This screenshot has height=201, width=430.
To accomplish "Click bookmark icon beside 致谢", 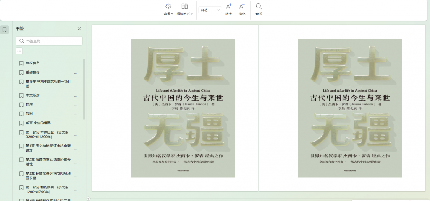I will [21, 114].
